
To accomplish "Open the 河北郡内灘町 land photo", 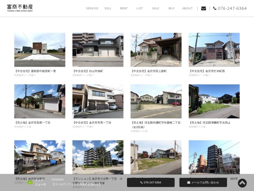I will coord(156,101).
